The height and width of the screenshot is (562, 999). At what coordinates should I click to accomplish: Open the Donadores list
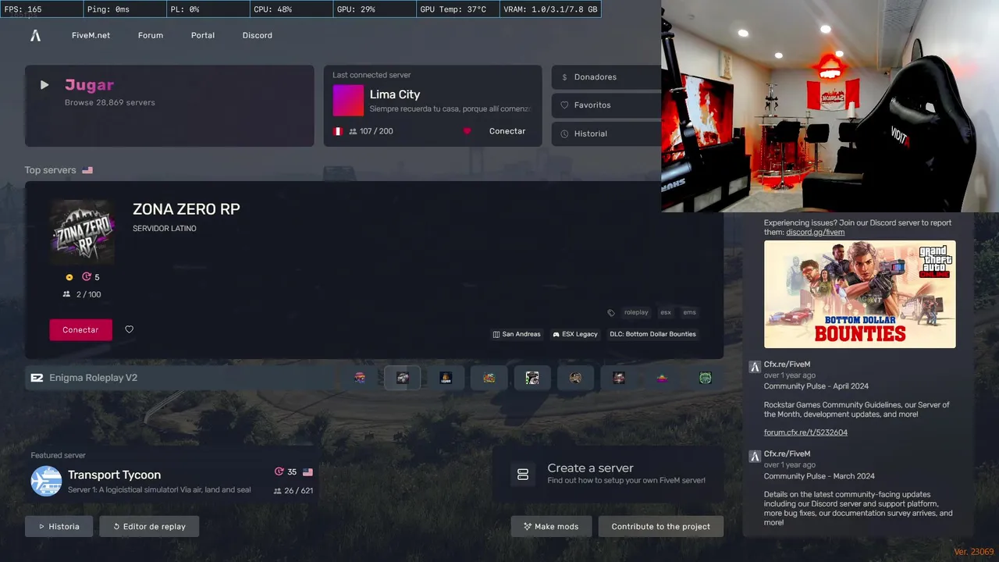[x=606, y=77]
